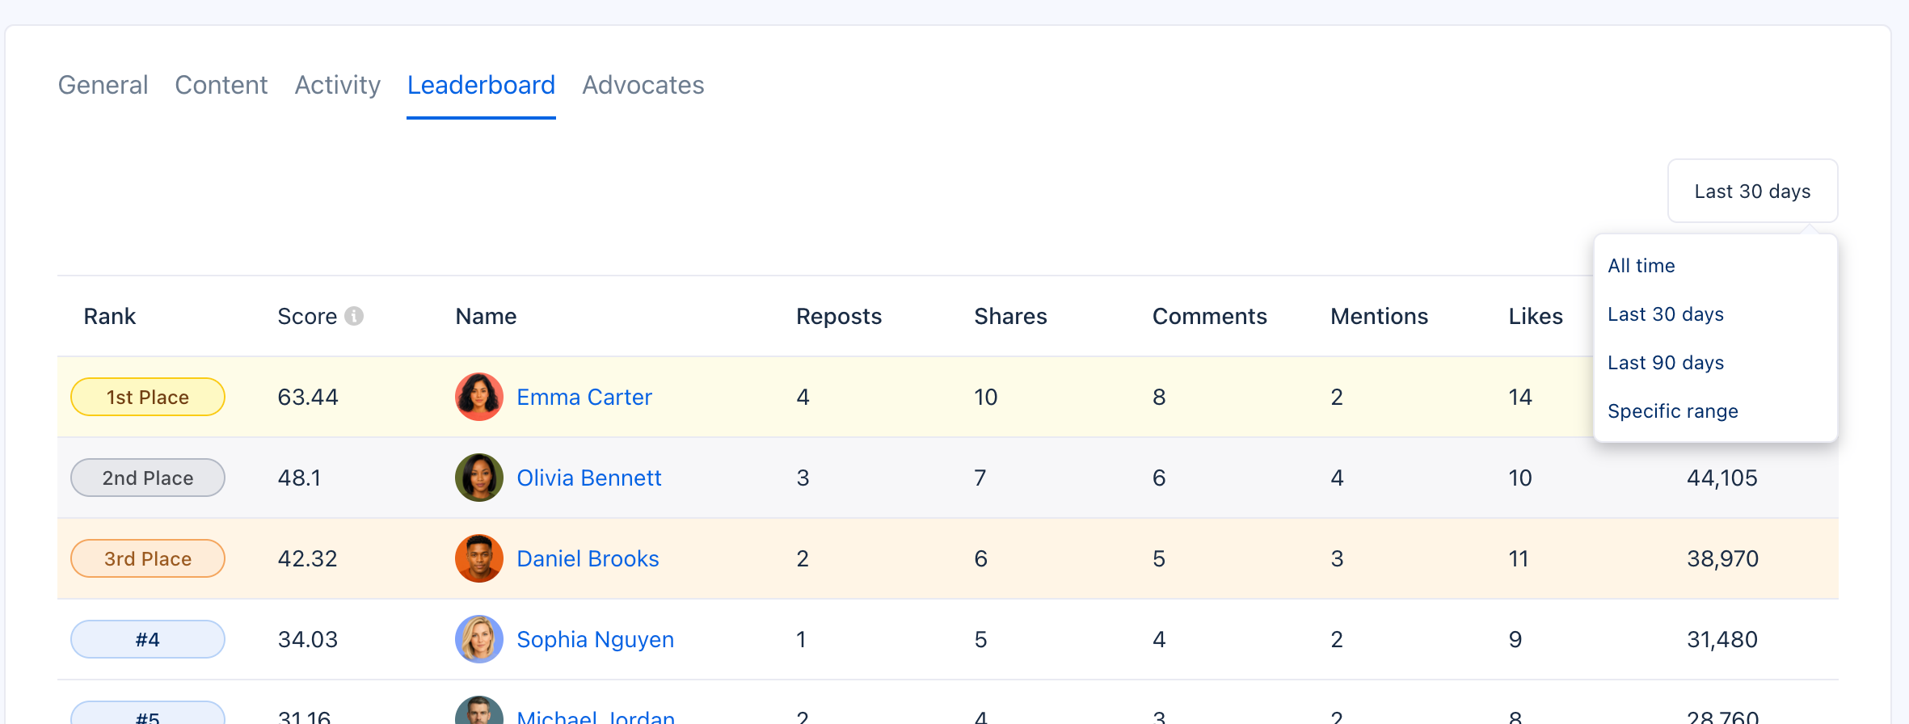The width and height of the screenshot is (1909, 724).
Task: Click the Score info icon
Action: click(x=354, y=316)
